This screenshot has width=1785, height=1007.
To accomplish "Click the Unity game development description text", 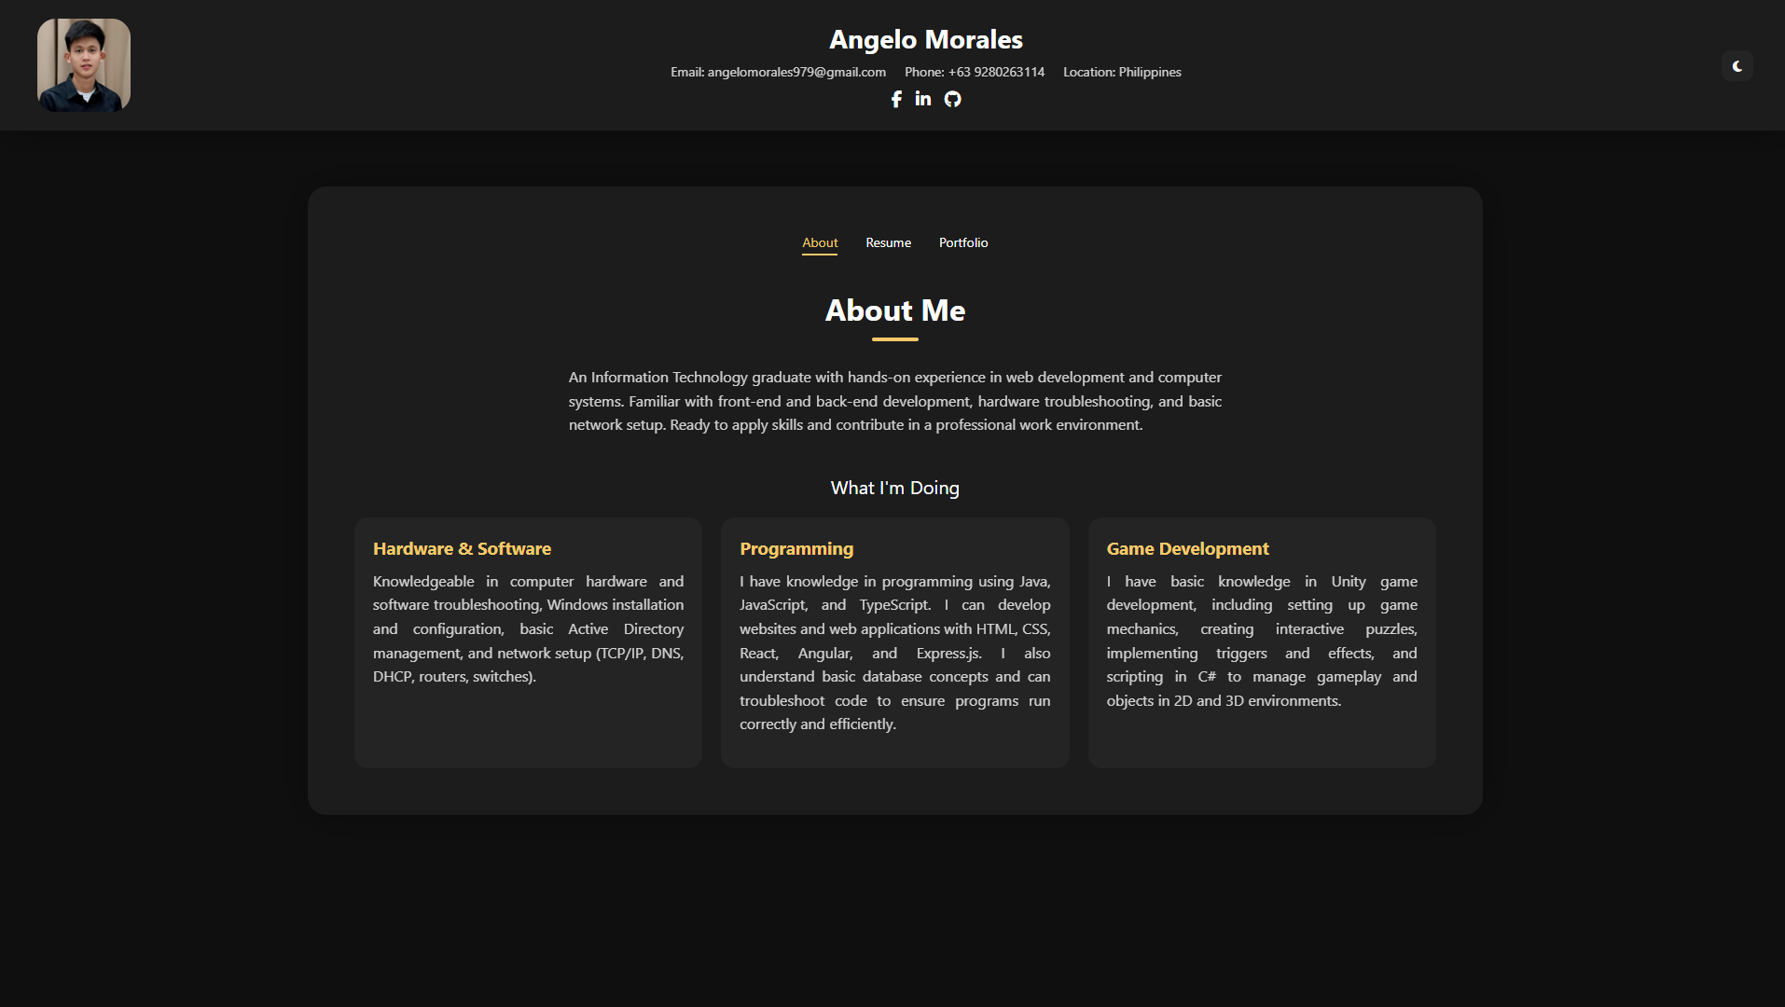I will [x=1261, y=641].
